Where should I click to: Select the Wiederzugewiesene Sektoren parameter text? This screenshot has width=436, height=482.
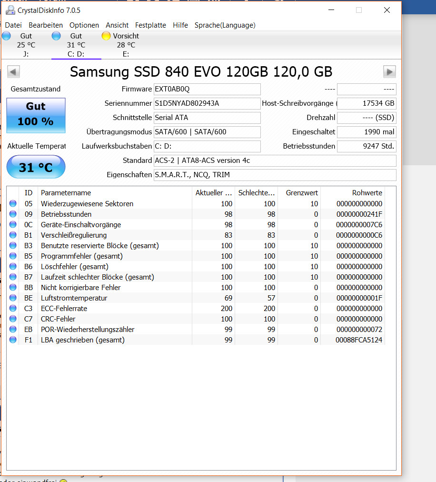coord(87,204)
